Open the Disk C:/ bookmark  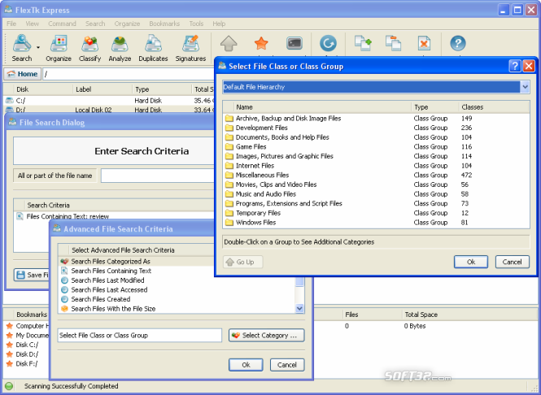coord(23,345)
